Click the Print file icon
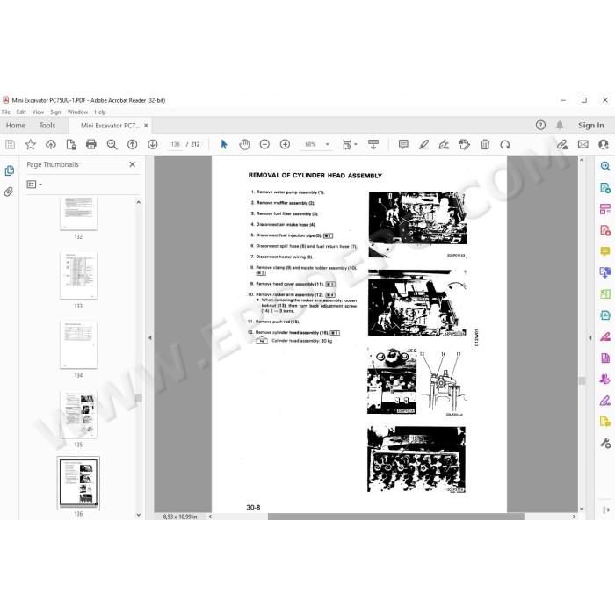 (91, 144)
